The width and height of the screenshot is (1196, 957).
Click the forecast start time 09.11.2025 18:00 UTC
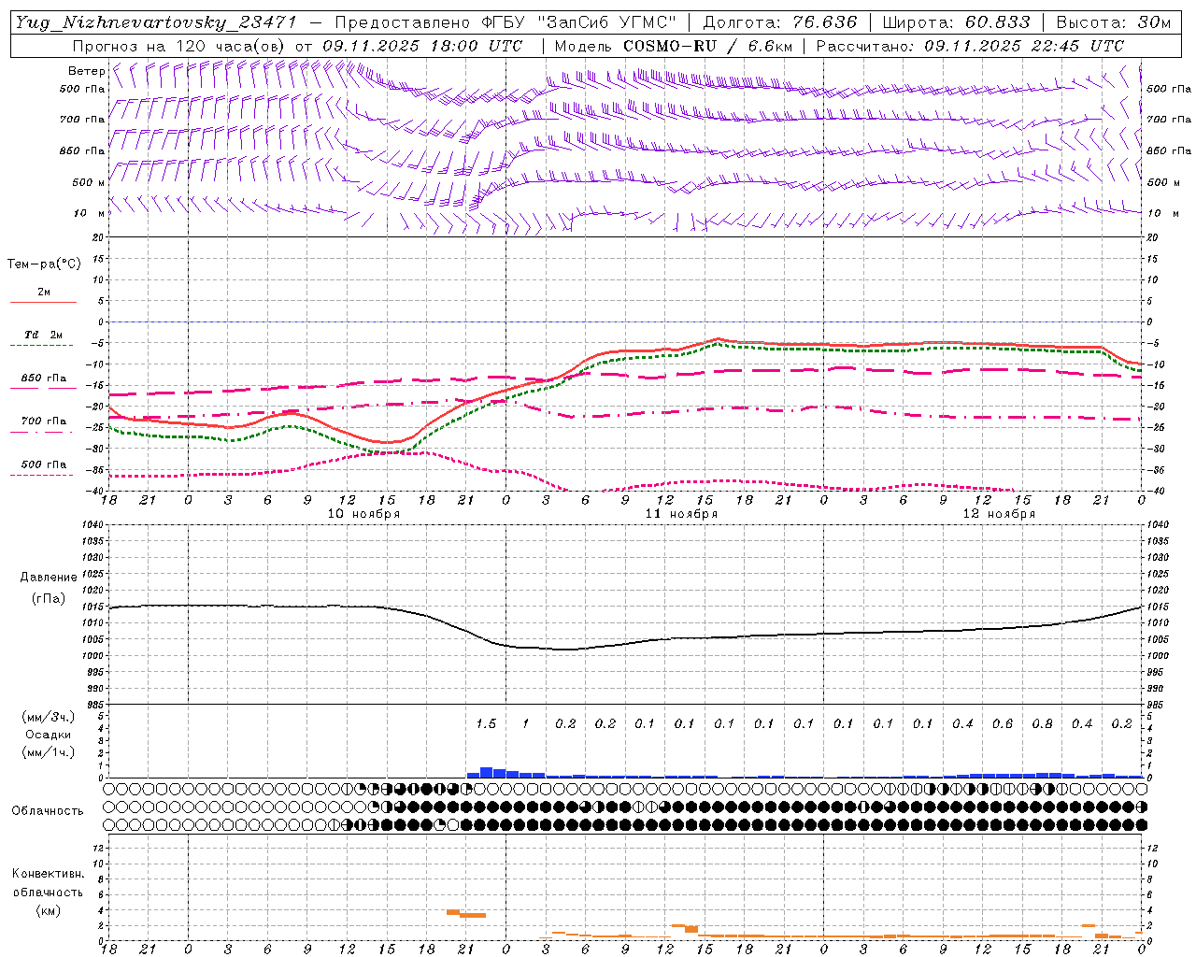point(422,46)
